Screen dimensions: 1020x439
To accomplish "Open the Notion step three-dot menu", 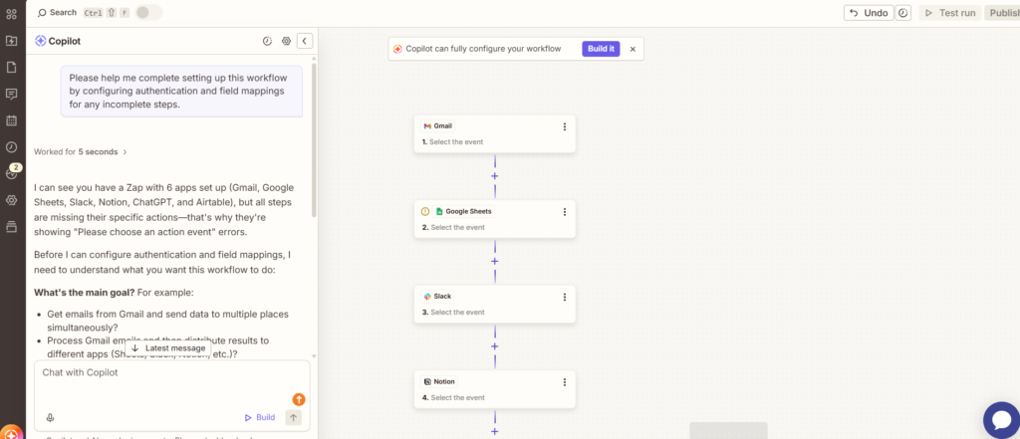I will [x=565, y=382].
